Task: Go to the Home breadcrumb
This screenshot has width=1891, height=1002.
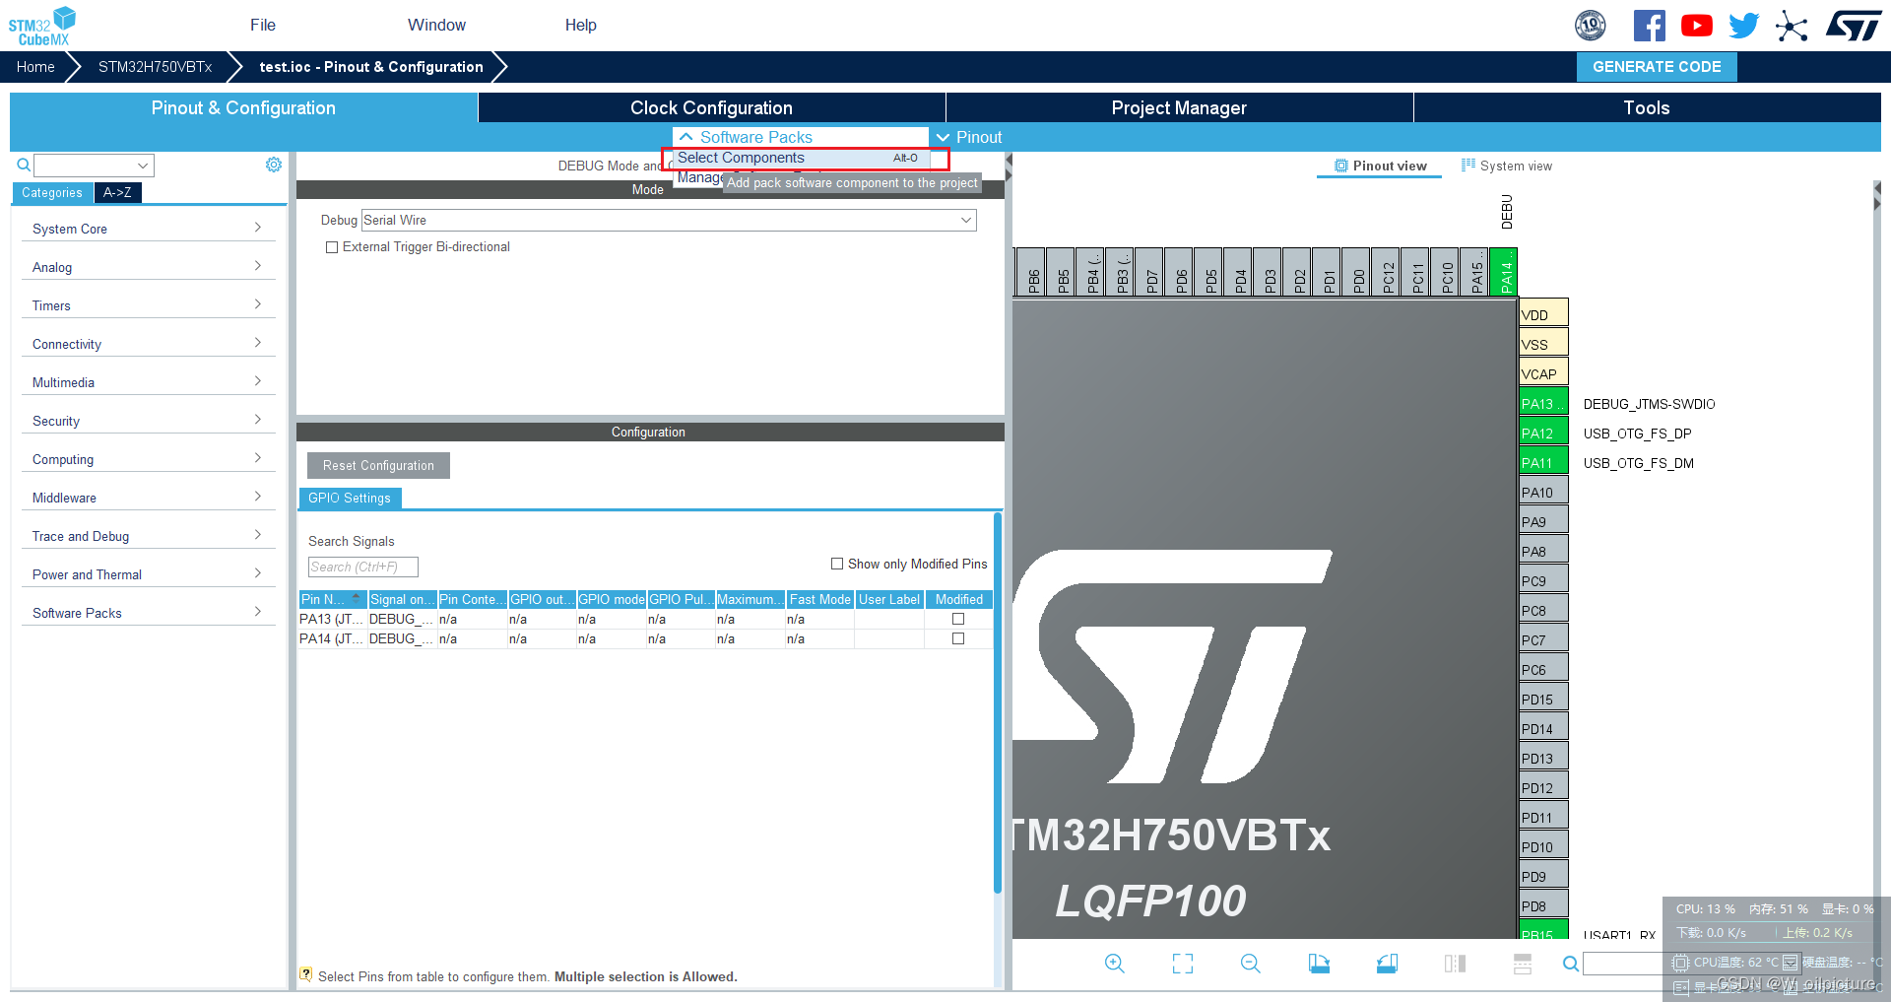Action: click(35, 67)
